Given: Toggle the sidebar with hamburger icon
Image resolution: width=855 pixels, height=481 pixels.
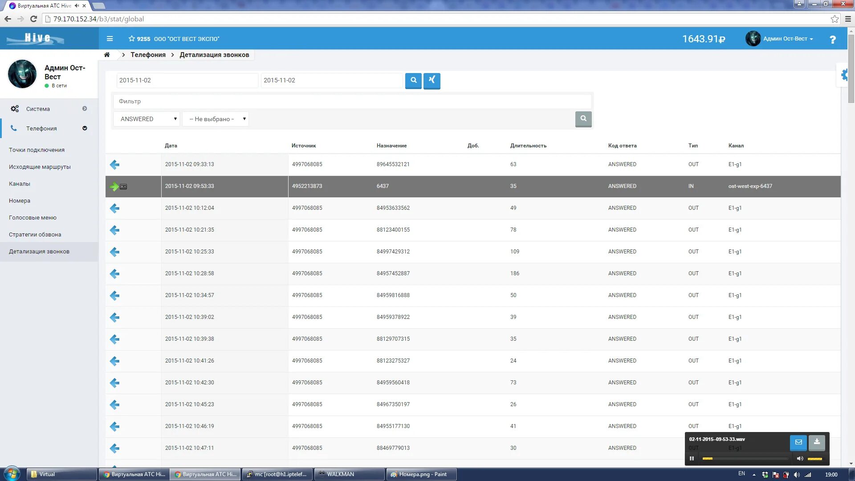Looking at the screenshot, I should pyautogui.click(x=110, y=39).
